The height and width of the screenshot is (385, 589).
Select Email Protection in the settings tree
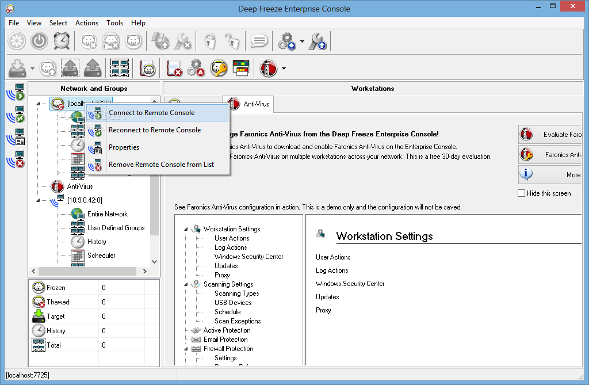[225, 340]
